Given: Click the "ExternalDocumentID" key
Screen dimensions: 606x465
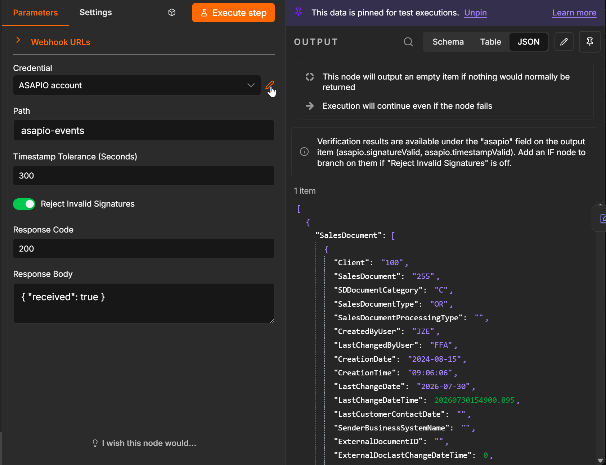Looking at the screenshot, I should [378, 442].
